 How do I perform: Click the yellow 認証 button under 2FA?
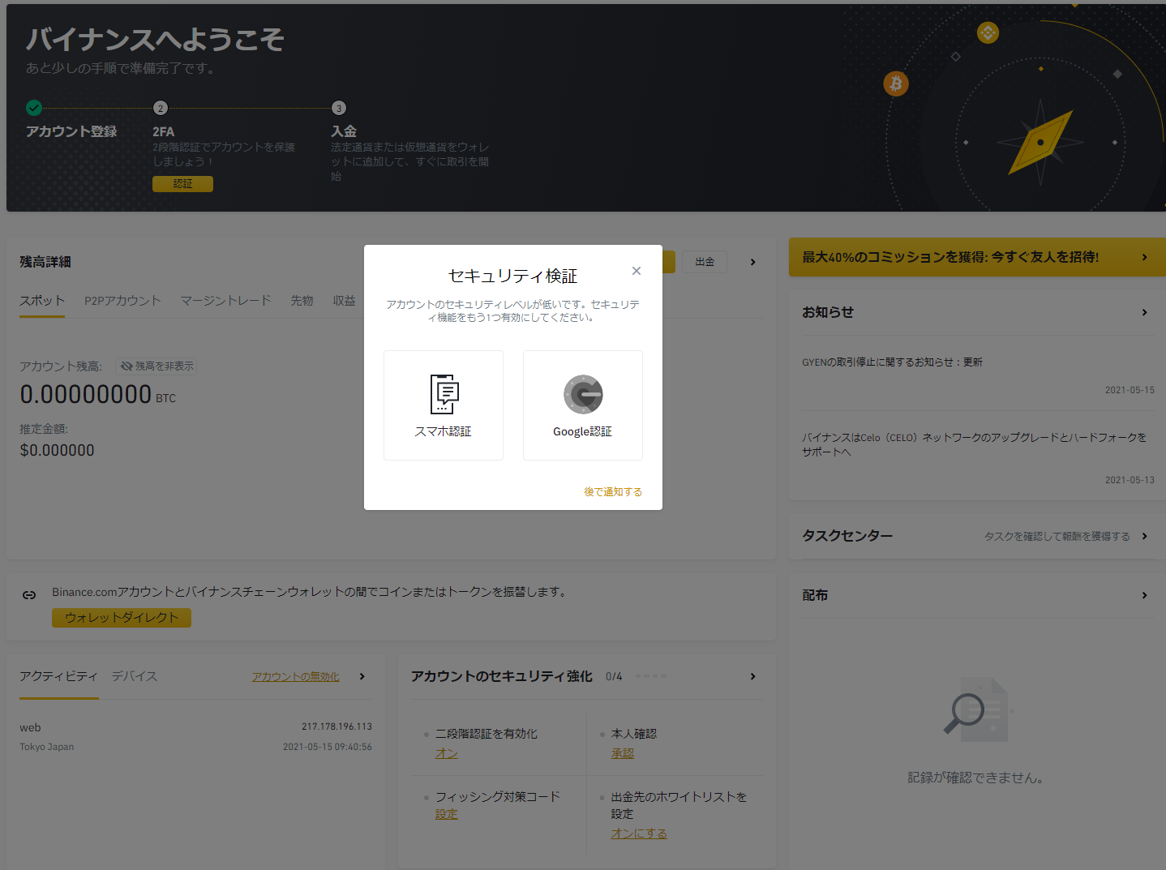[x=182, y=184]
